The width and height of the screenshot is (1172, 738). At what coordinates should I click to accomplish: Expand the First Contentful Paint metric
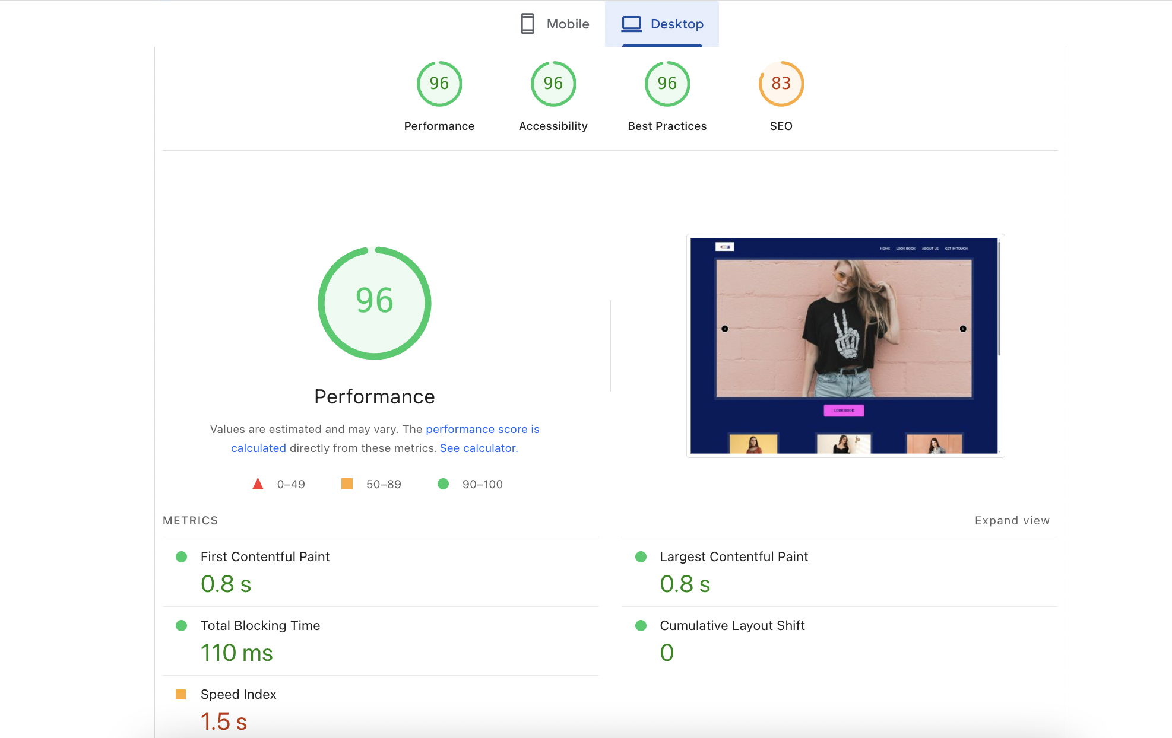coord(265,556)
